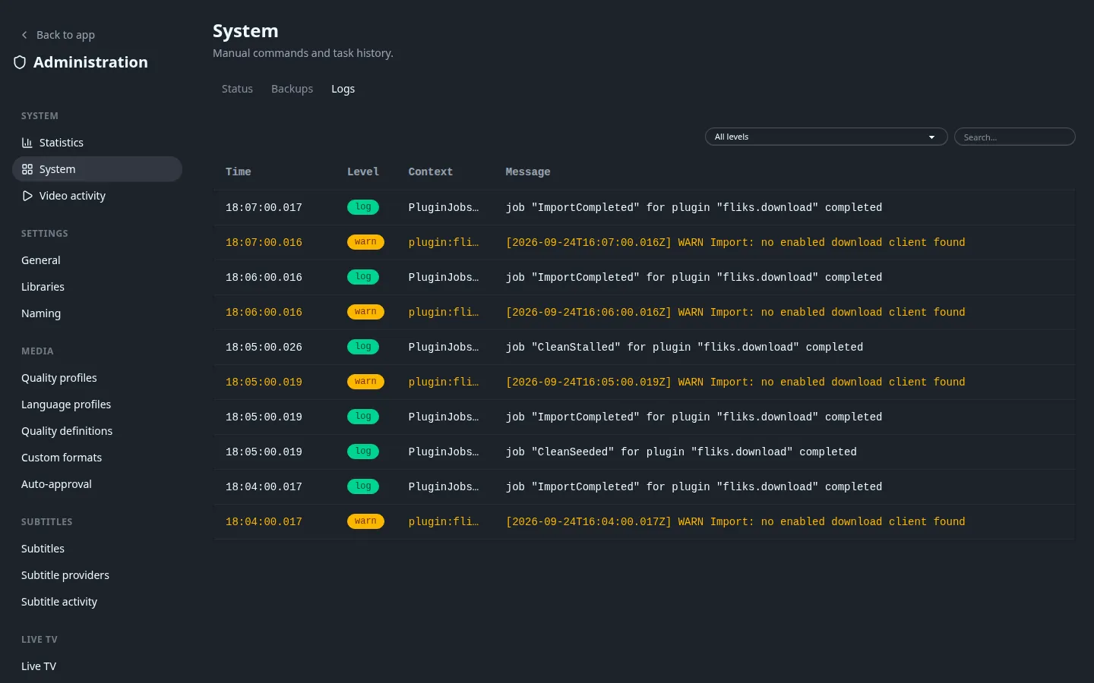Click the Statistics bar chart icon

click(x=27, y=143)
